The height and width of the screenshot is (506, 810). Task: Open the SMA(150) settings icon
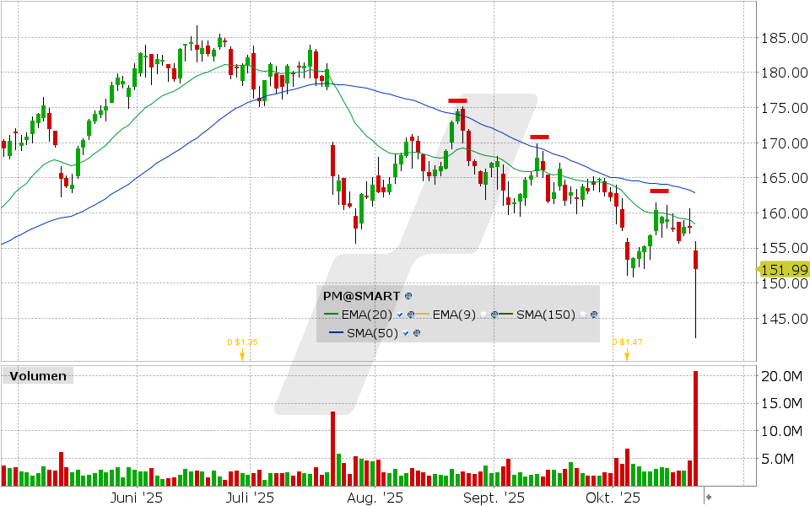coord(594,315)
